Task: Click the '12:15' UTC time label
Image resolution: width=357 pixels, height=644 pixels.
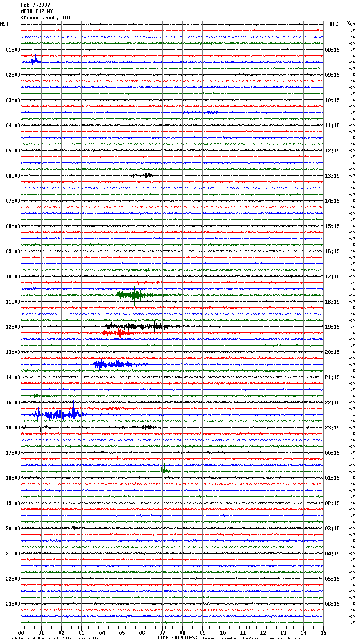Action: (x=332, y=151)
